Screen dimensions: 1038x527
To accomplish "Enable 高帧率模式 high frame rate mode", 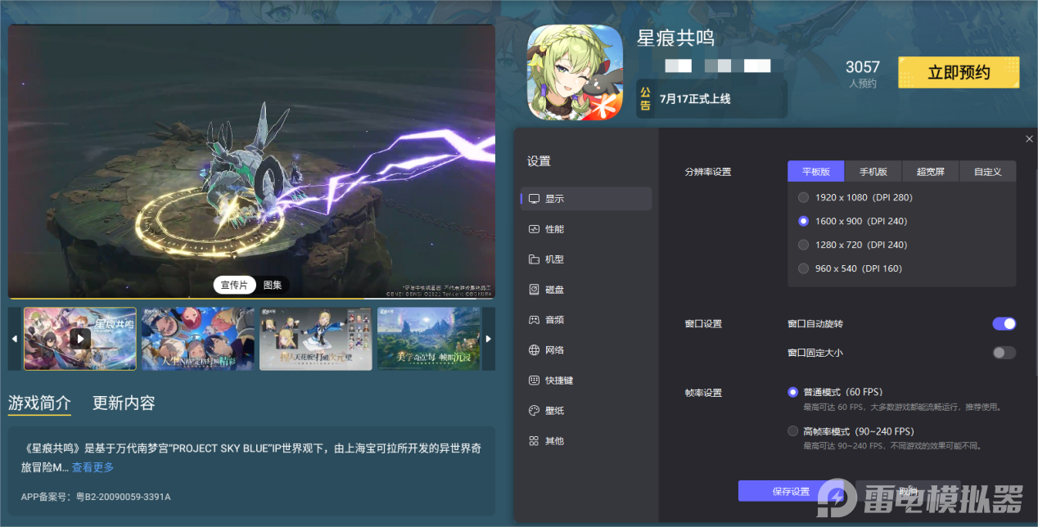I will coord(792,430).
